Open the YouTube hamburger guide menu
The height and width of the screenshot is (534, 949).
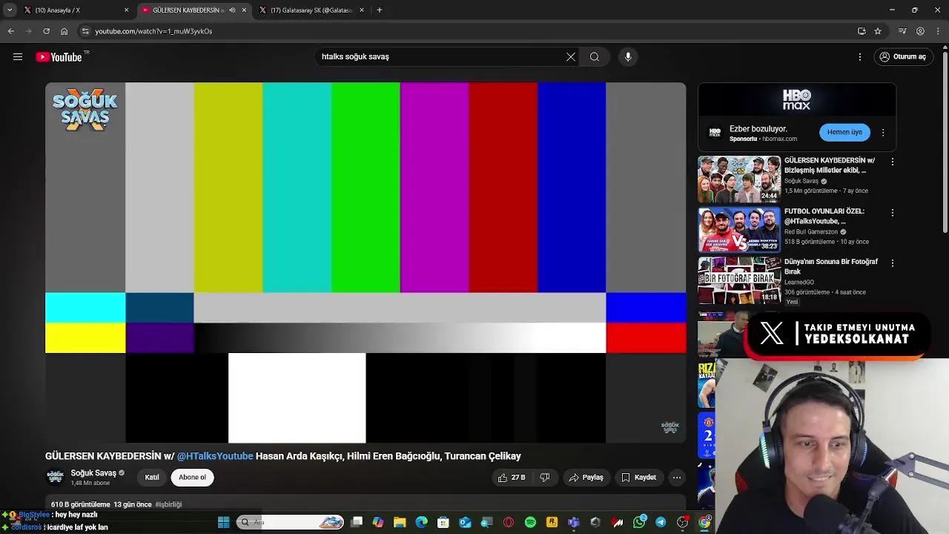18,56
